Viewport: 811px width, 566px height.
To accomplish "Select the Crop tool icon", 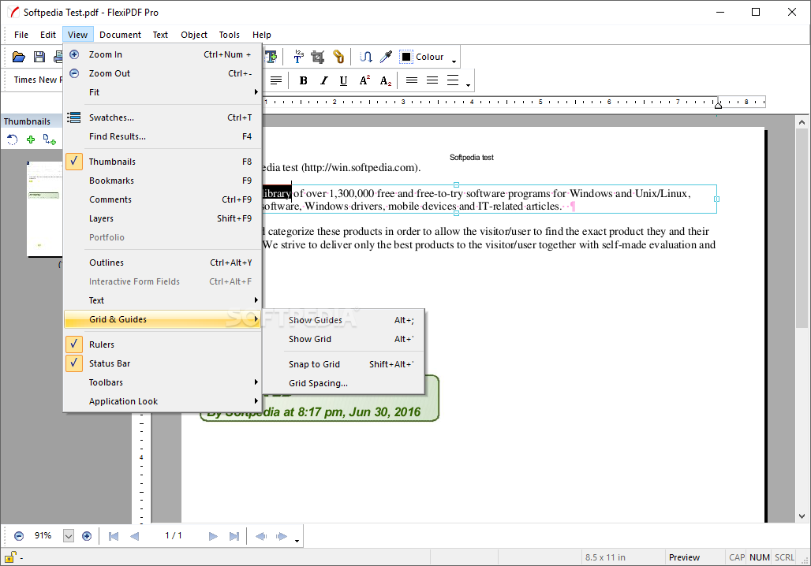I will tap(318, 57).
